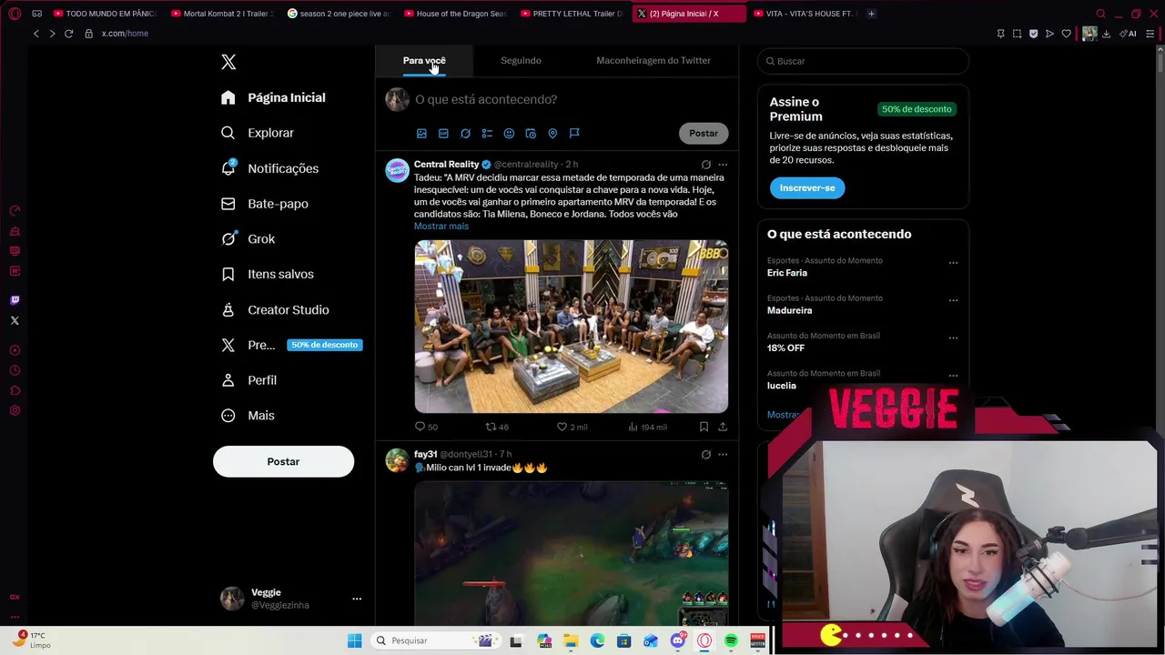Click Grok icon on Central Reality post
Image resolution: width=1165 pixels, height=655 pixels.
coord(705,165)
